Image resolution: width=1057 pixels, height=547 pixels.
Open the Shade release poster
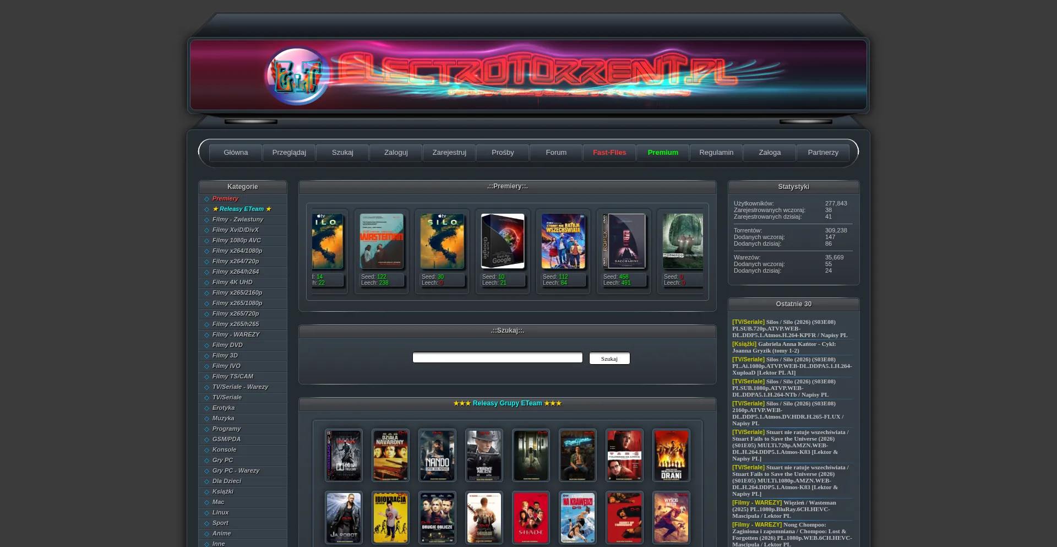tap(531, 518)
